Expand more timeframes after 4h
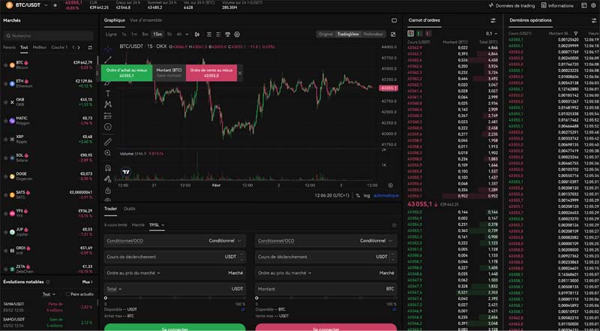 [x=187, y=35]
